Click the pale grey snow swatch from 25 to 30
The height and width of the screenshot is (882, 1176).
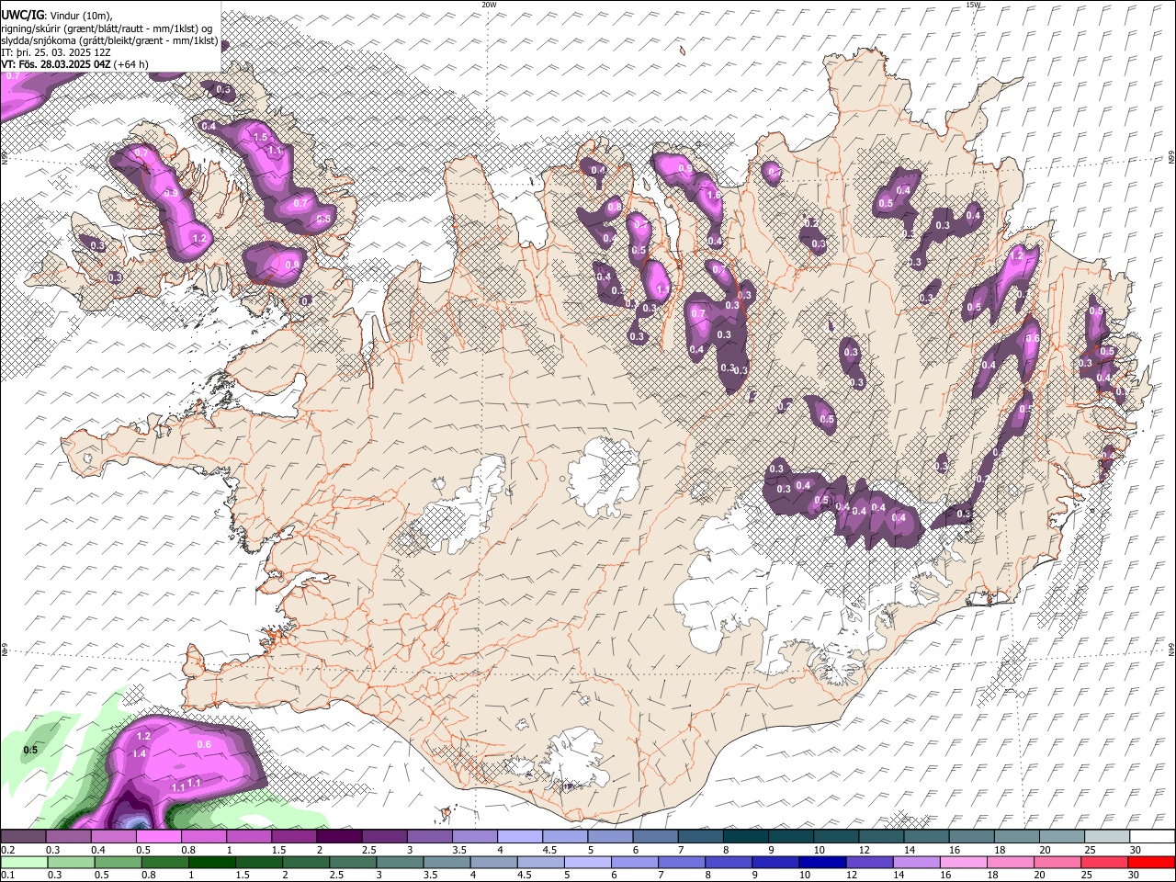coord(1105,837)
